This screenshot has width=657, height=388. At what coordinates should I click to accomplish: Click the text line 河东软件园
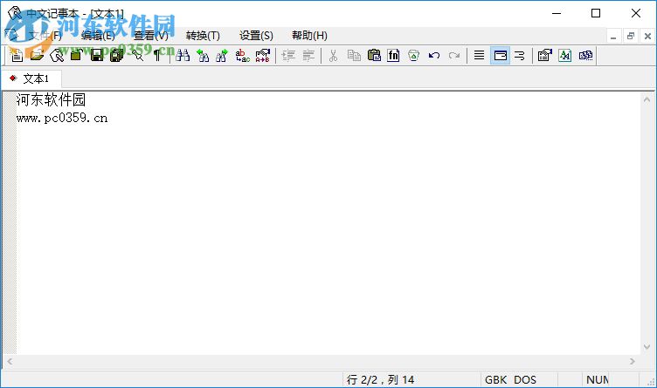coord(51,100)
